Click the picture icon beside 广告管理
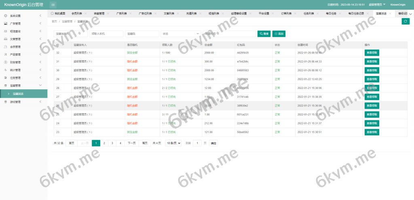This screenshot has height=200, width=414. click(x=5, y=23)
